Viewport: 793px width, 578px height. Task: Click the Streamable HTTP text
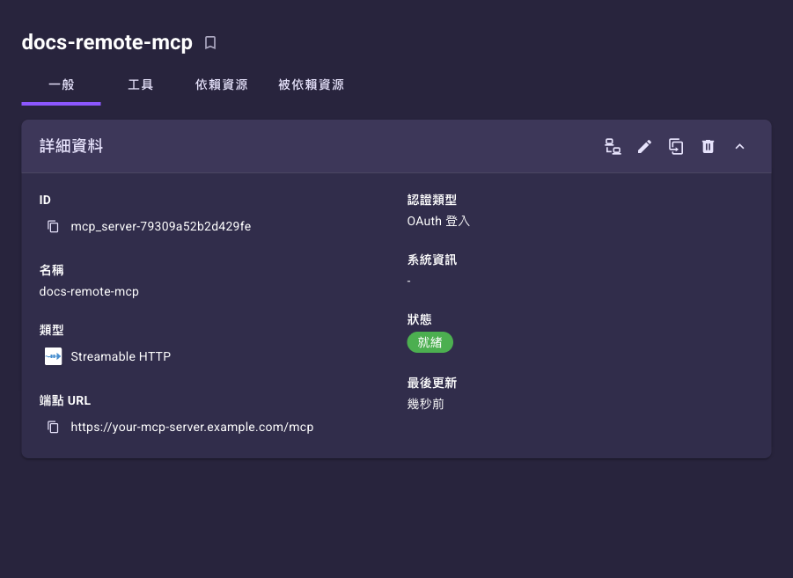pos(121,356)
